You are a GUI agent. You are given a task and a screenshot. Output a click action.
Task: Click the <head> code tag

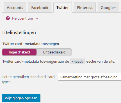tap(77, 61)
